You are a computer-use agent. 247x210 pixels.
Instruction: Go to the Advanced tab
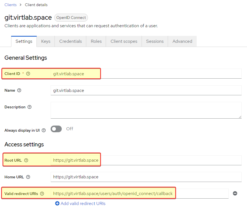pos(182,41)
